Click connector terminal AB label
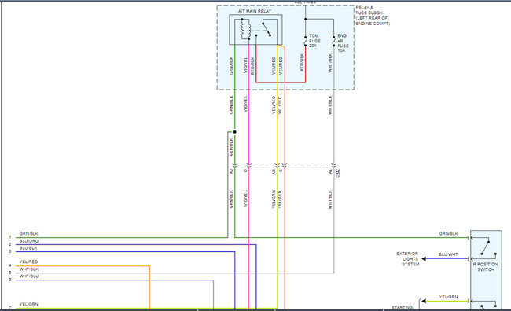This screenshot has width=511, height=311. [x=274, y=171]
